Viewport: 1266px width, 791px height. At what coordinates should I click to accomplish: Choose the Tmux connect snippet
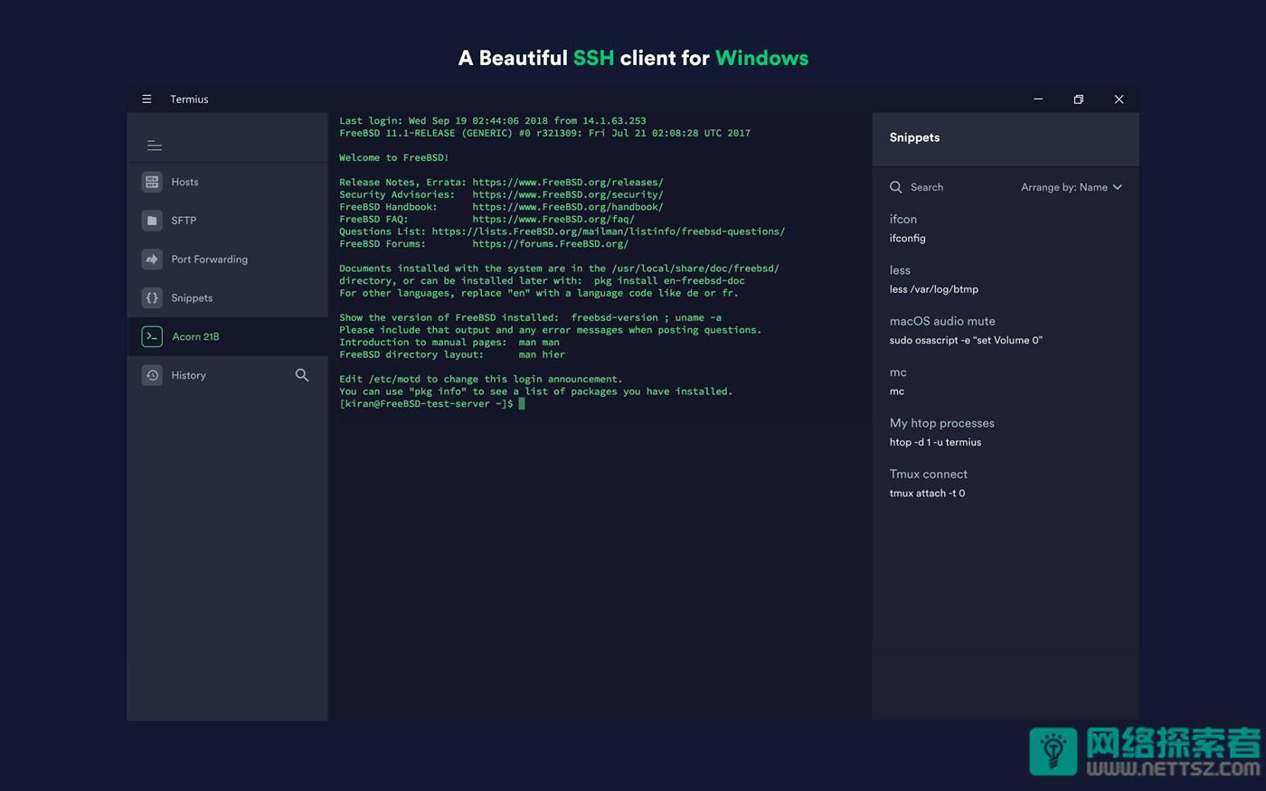pos(928,483)
